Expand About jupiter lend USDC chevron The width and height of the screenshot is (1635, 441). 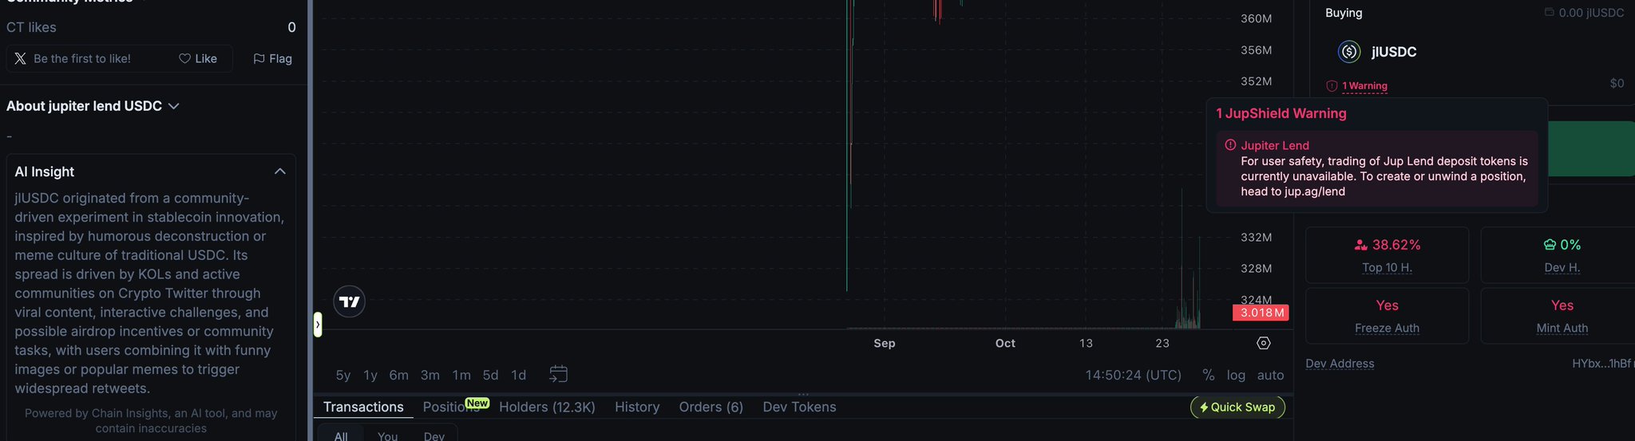coord(174,106)
